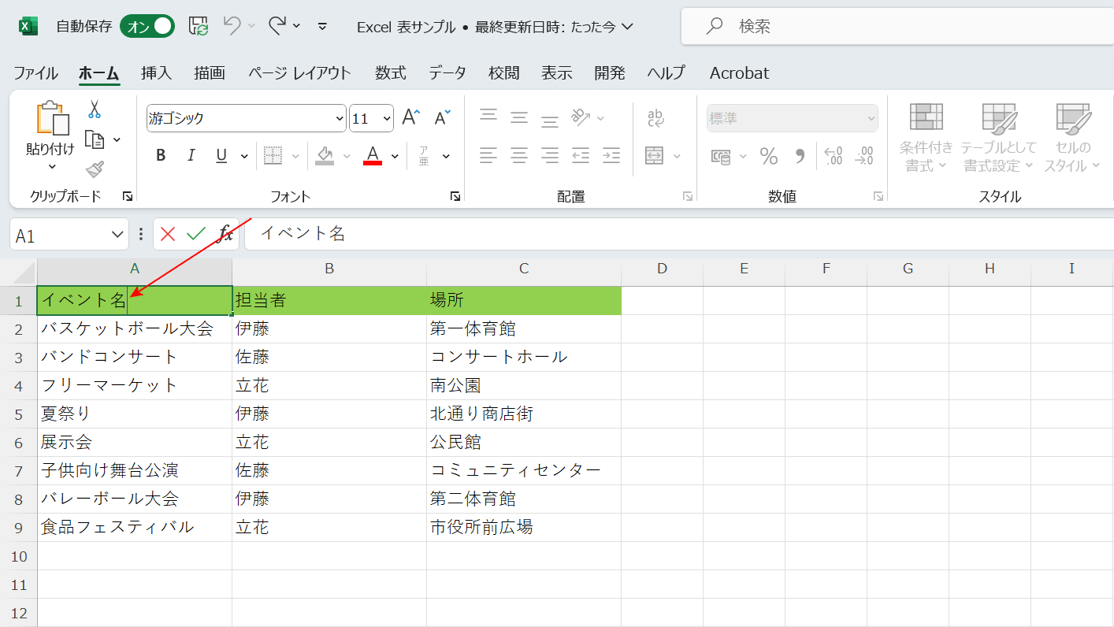
Task: Redo the last action
Action: point(277,26)
